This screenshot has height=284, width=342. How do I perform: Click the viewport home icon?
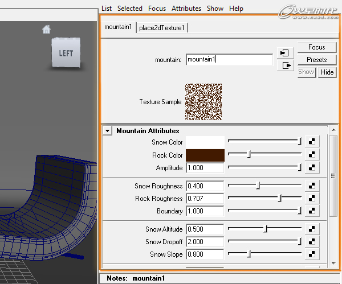(46, 29)
